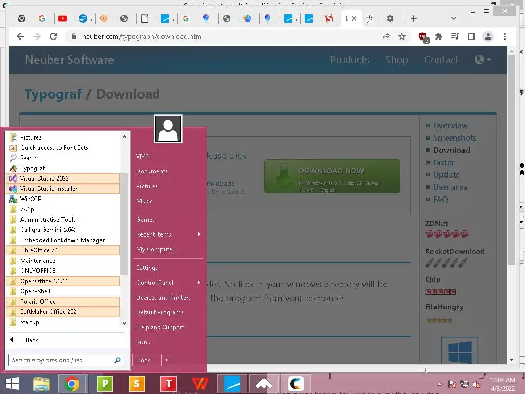Launch Typograf from the programs list
525x394 pixels.
63,168
